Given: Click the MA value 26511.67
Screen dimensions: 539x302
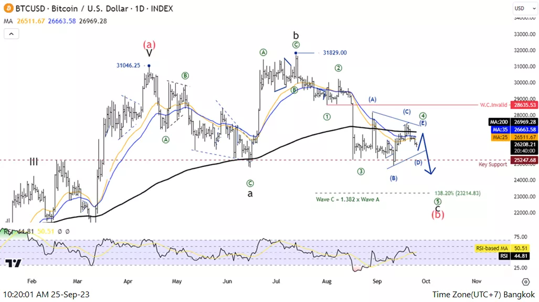Looking at the screenshot, I should pyautogui.click(x=31, y=21).
